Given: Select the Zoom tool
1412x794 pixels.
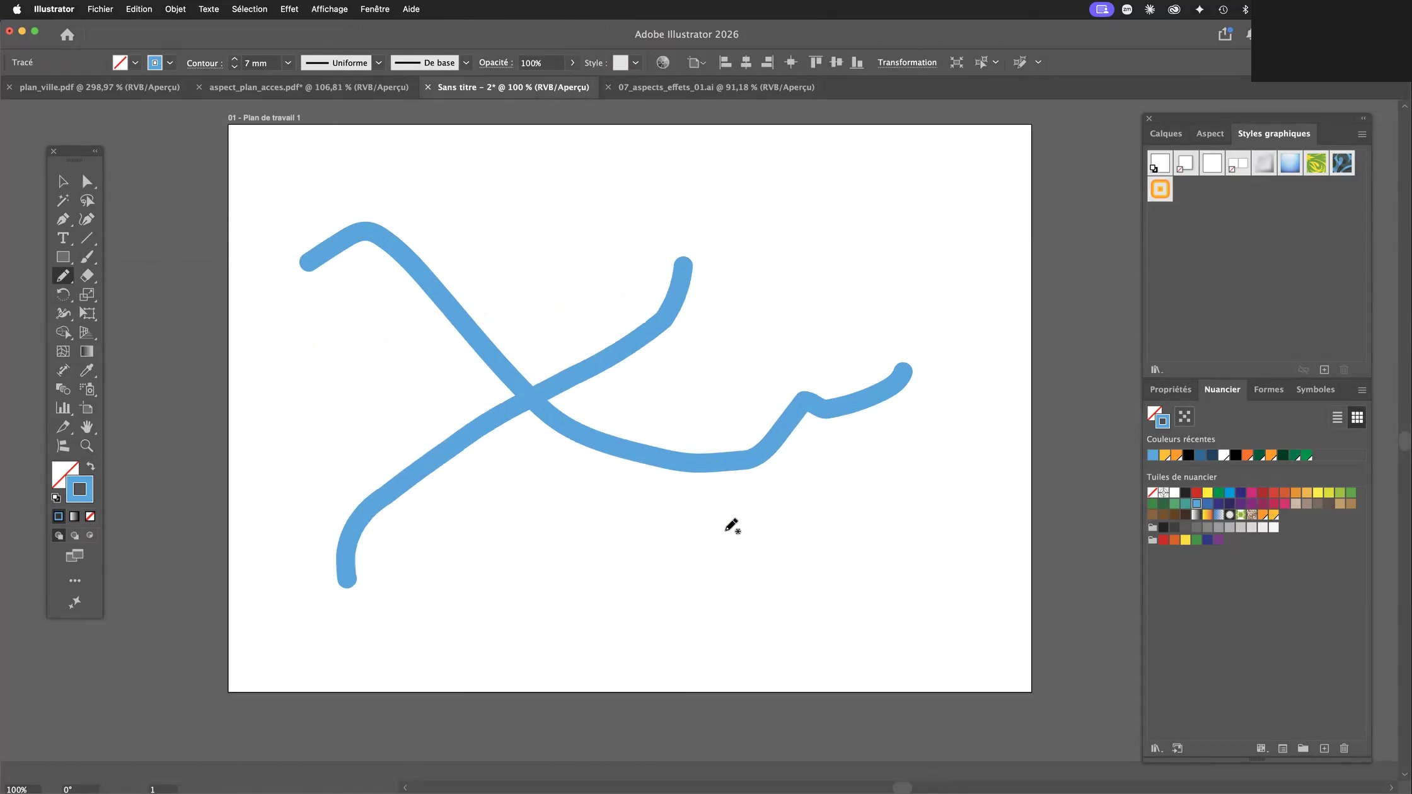Looking at the screenshot, I should point(87,446).
